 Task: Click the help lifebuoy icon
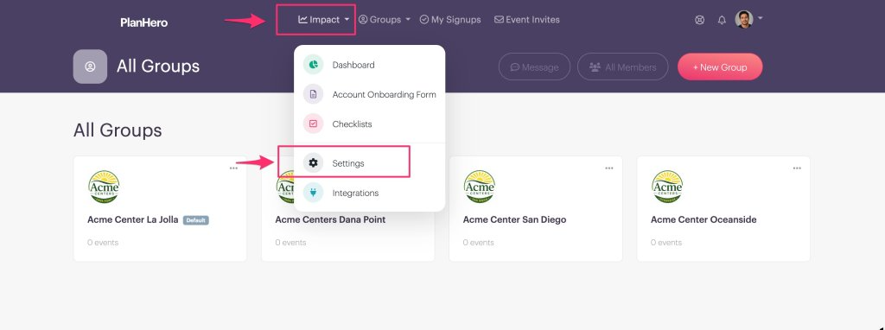(700, 20)
